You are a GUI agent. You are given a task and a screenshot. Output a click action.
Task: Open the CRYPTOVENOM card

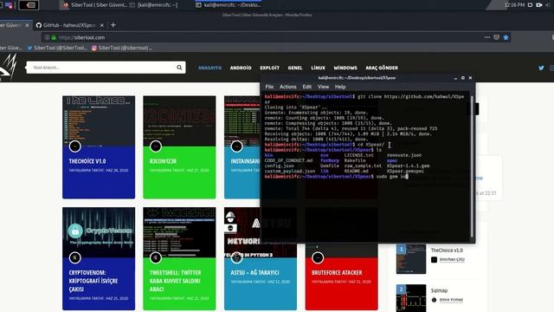[x=99, y=258]
